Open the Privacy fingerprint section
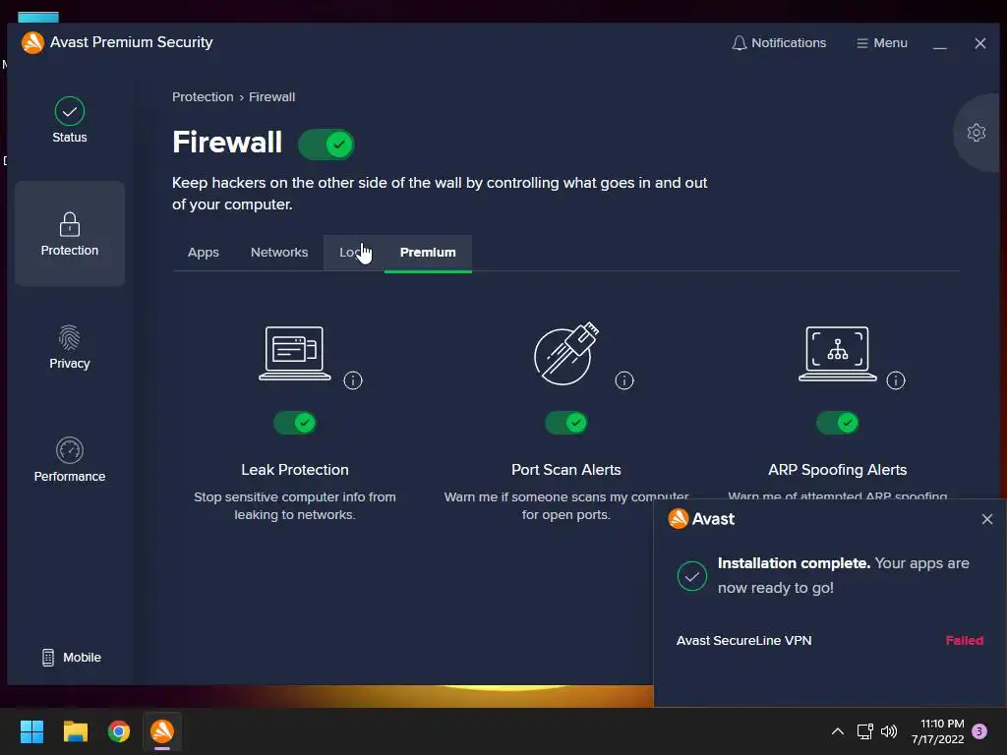Screen dimensions: 1007x755 pyautogui.click(x=70, y=347)
